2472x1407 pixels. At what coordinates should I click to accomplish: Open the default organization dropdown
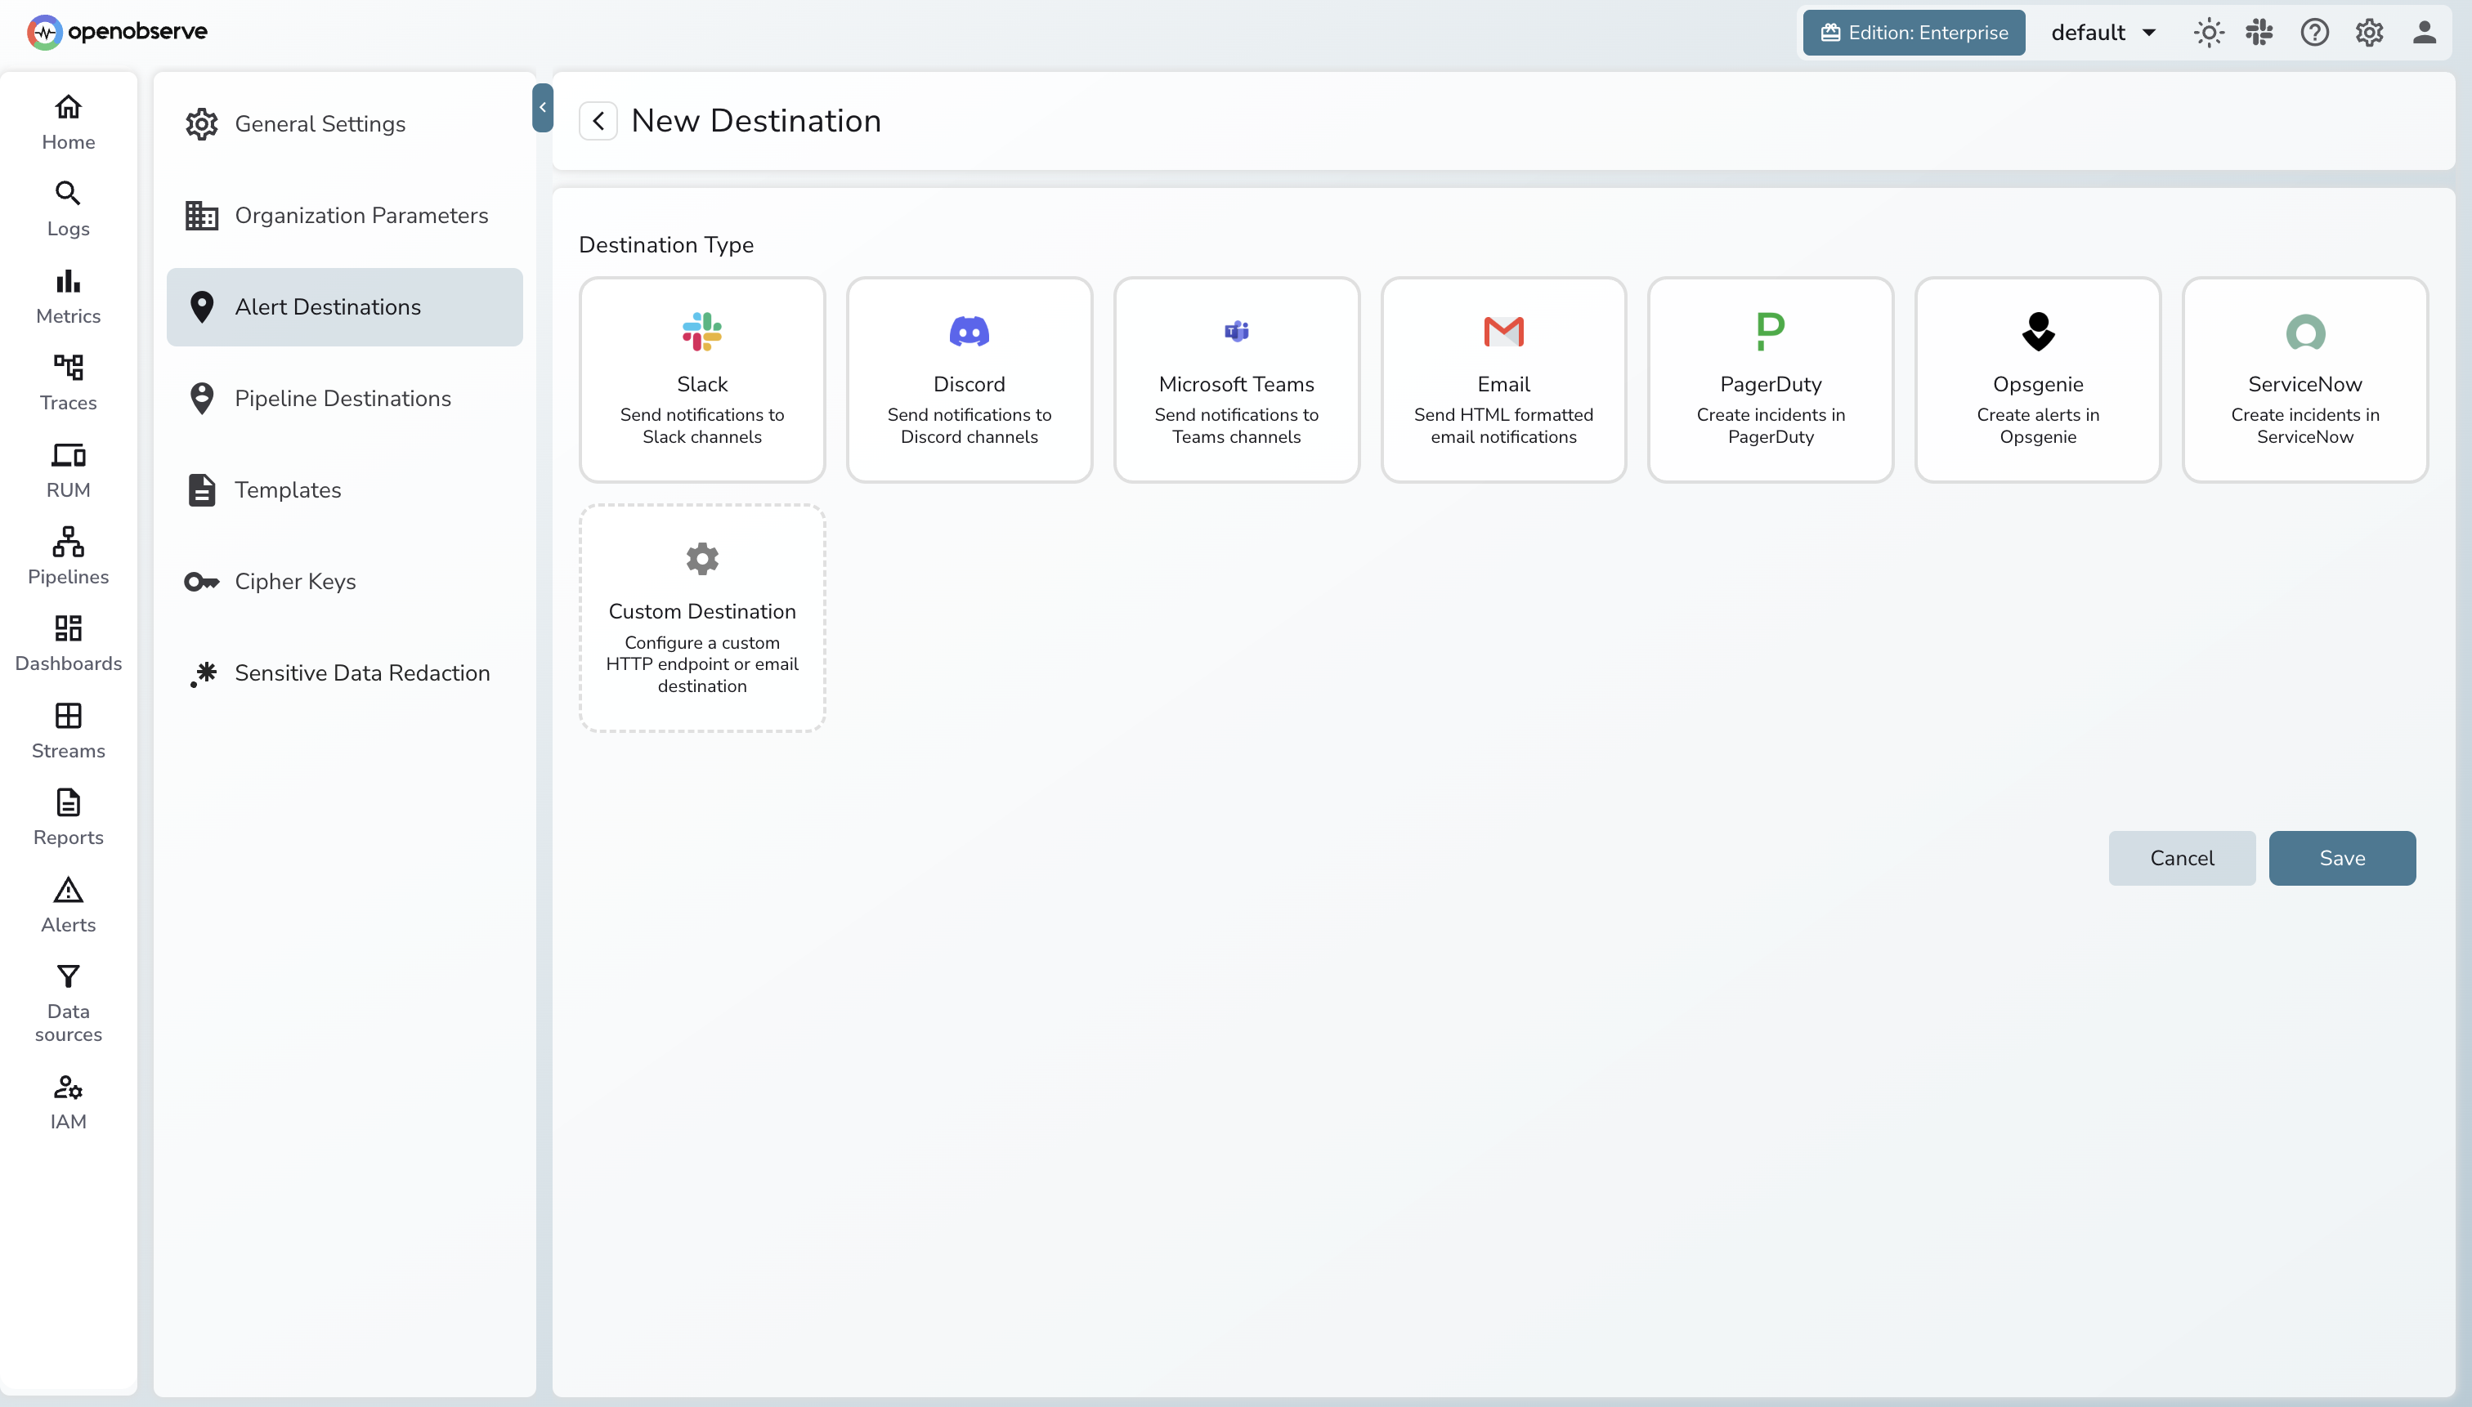point(2102,32)
